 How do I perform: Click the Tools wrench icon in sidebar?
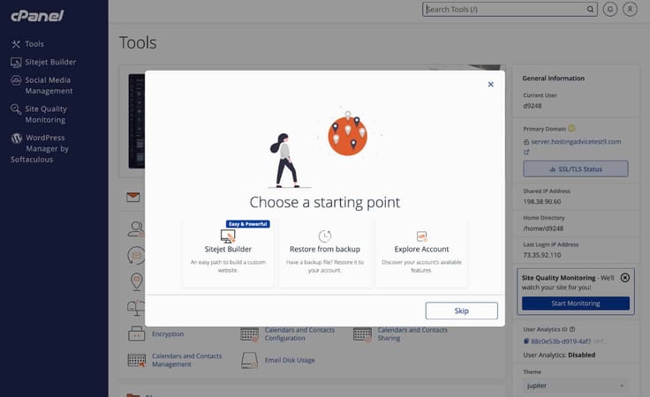click(x=16, y=44)
